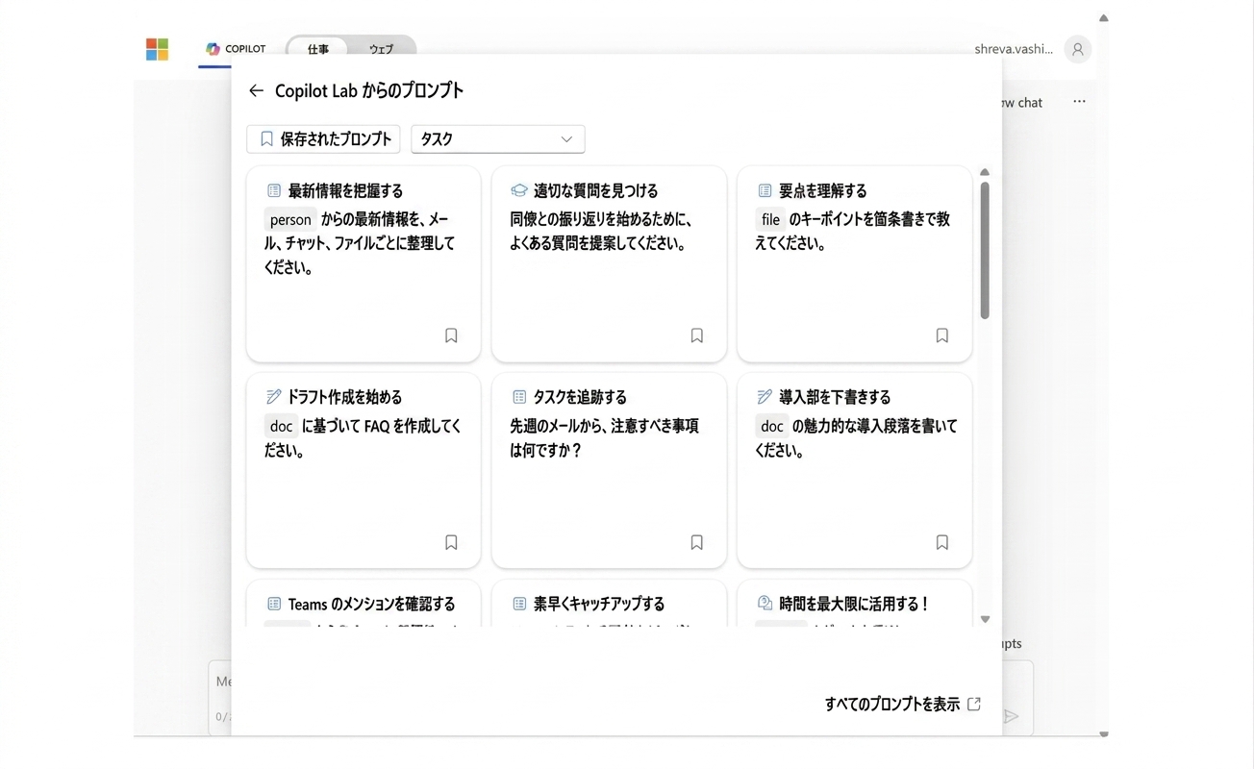Bookmark the 適切な質問を見つける prompt
The height and width of the screenshot is (769, 1254).
697,335
